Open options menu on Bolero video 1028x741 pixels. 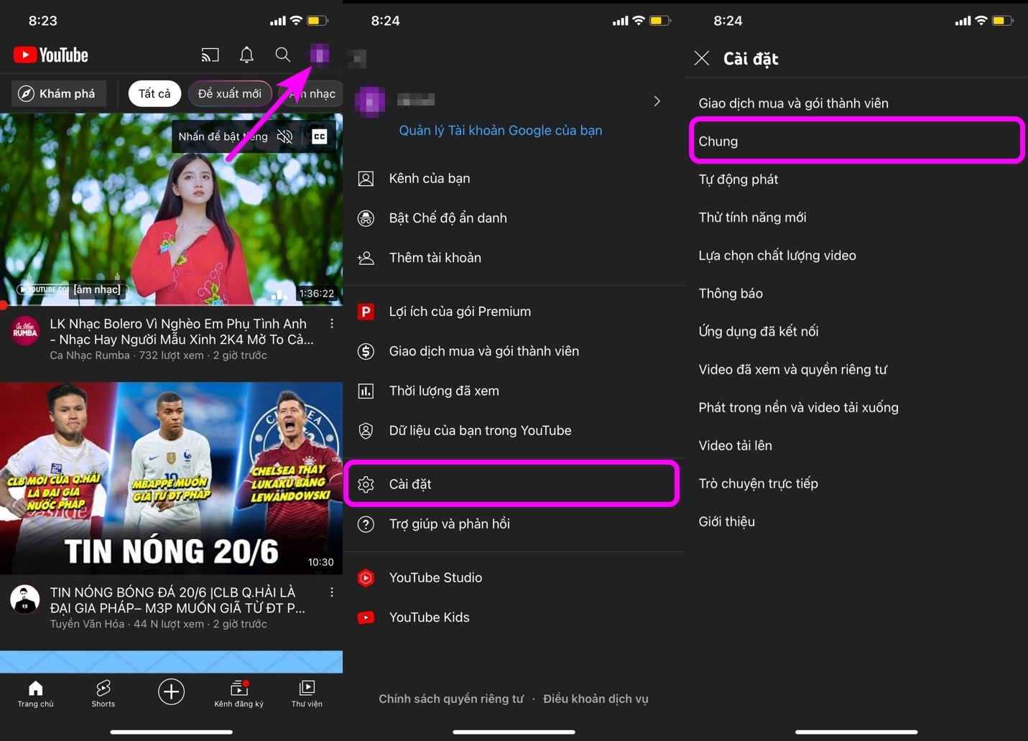(x=332, y=324)
